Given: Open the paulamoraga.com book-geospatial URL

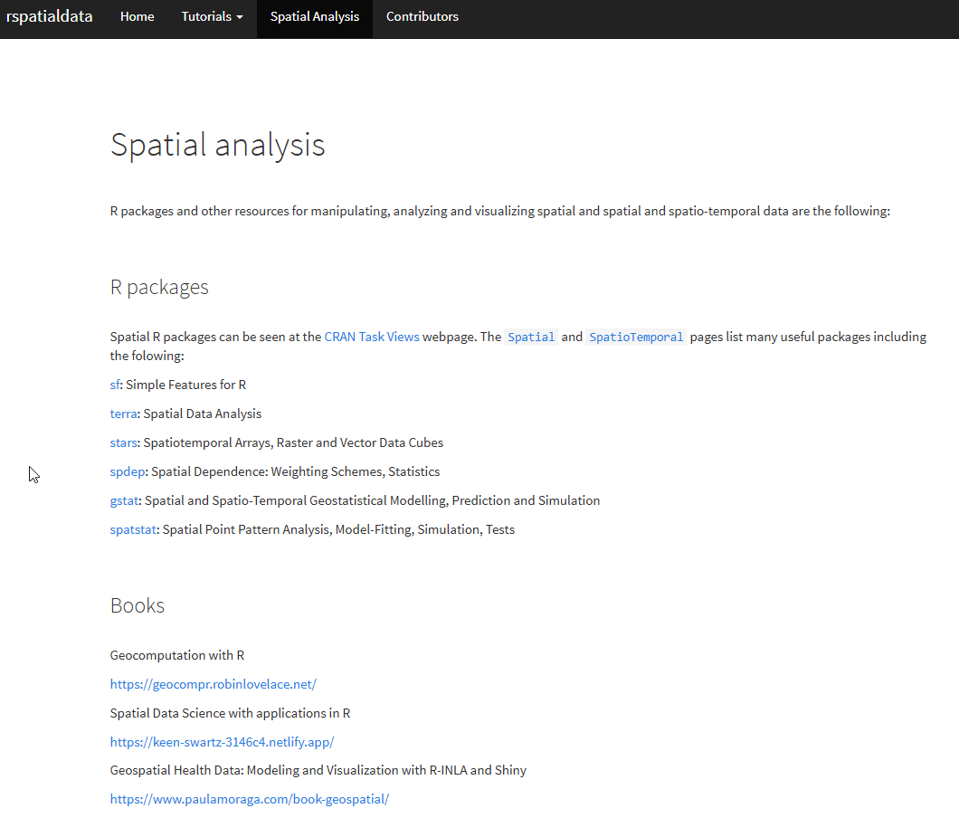Looking at the screenshot, I should click(x=250, y=799).
